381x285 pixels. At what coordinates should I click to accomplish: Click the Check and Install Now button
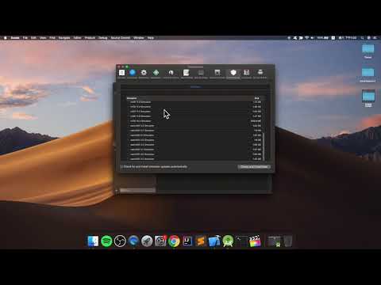(x=254, y=167)
